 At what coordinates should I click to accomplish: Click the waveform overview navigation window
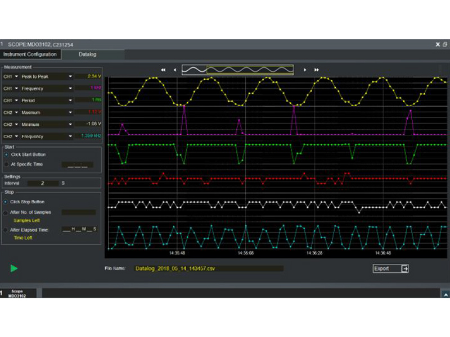pyautogui.click(x=237, y=70)
